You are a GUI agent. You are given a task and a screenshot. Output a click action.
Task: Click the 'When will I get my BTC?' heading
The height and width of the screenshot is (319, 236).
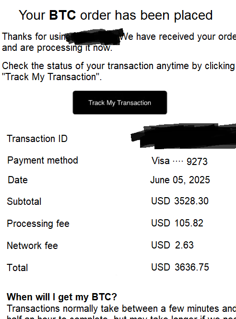click(62, 297)
